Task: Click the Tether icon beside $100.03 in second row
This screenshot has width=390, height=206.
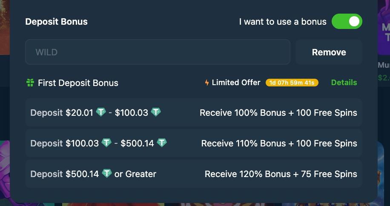Action: tap(107, 143)
